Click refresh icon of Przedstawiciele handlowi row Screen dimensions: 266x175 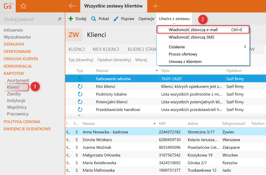click(x=80, y=110)
